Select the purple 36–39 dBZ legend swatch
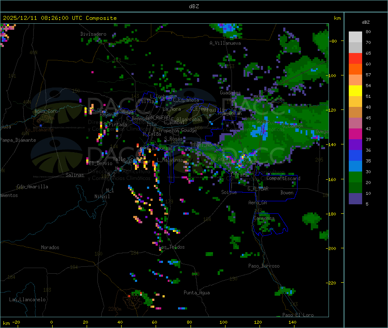 coord(355,145)
